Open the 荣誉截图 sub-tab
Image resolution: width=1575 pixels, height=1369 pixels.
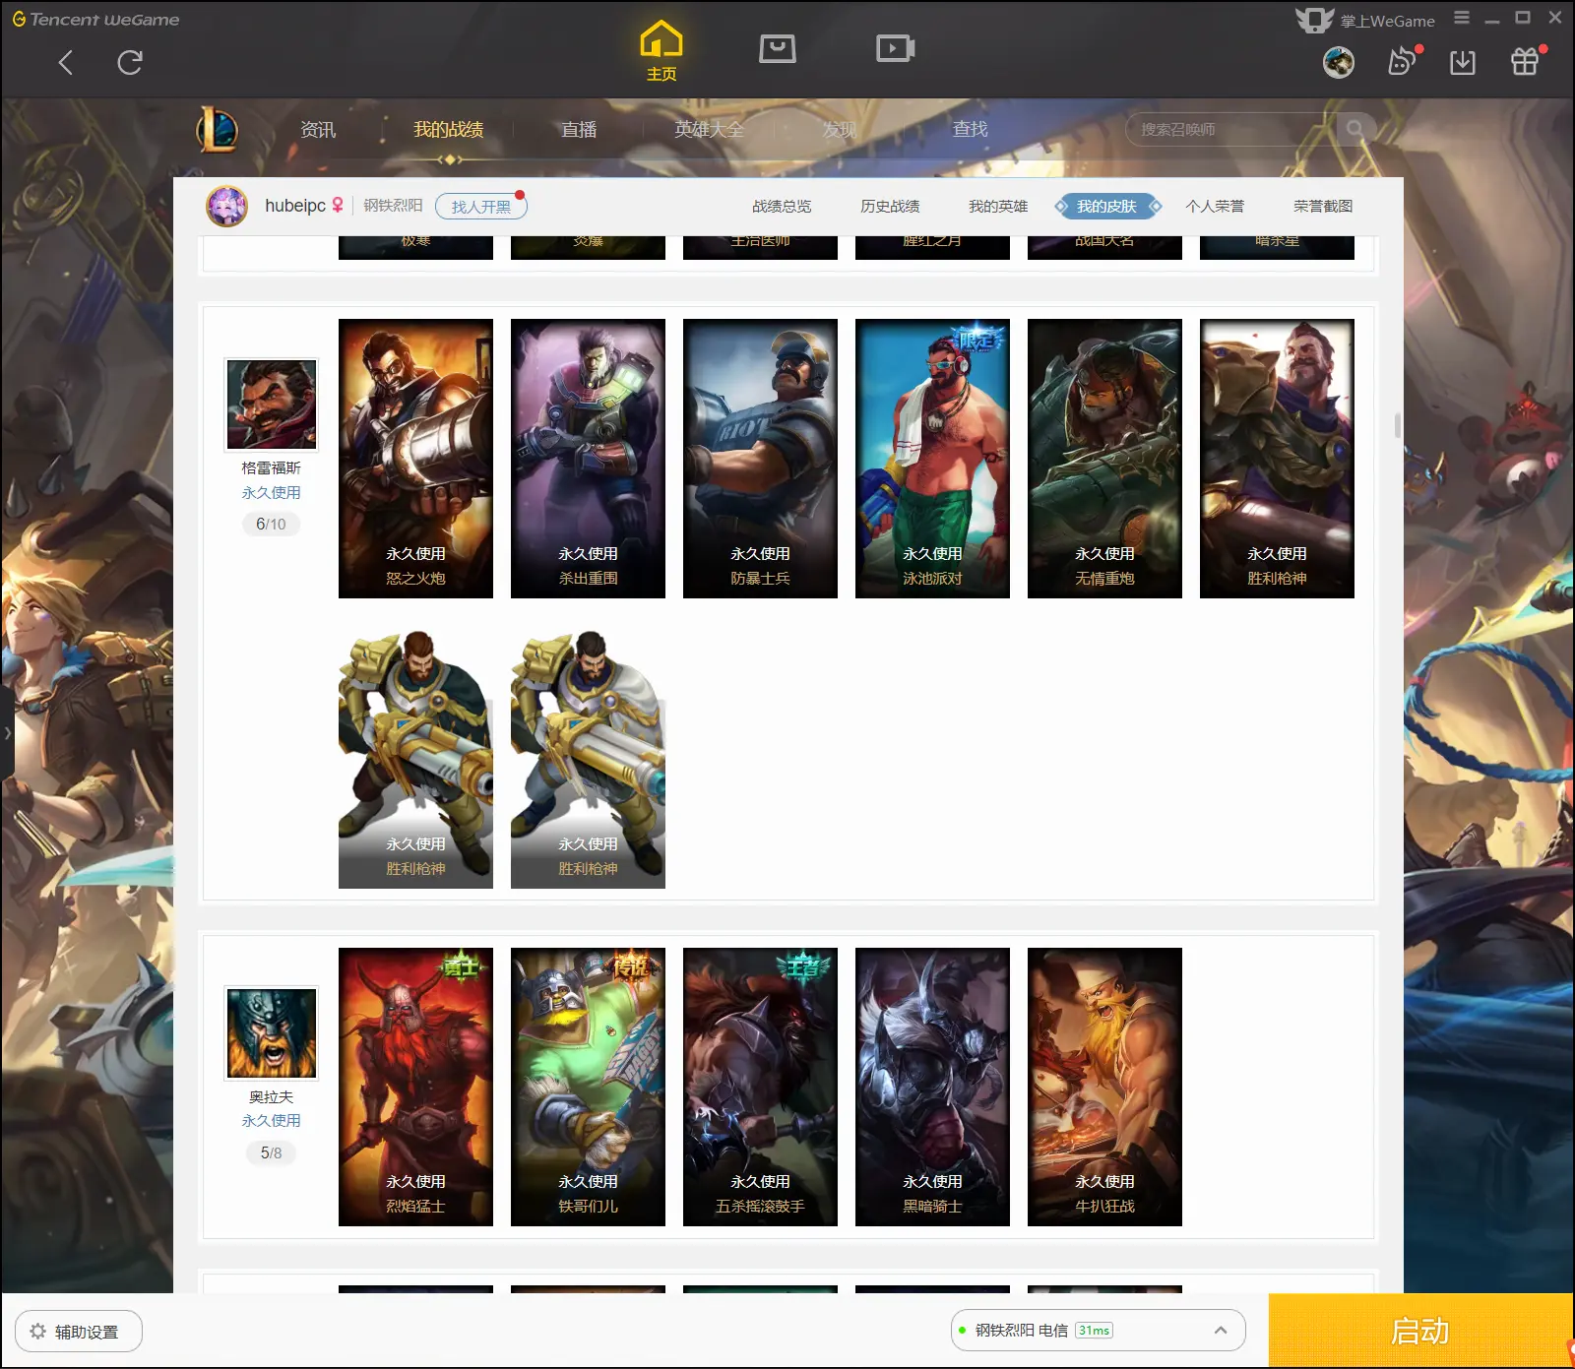click(x=1323, y=206)
